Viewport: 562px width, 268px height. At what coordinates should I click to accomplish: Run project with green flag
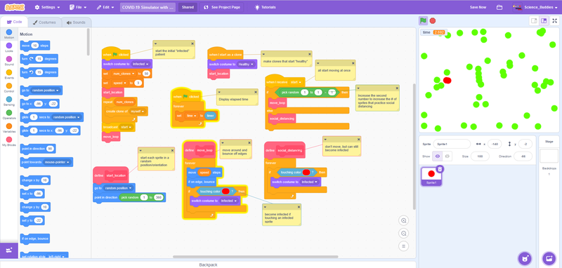coord(424,21)
